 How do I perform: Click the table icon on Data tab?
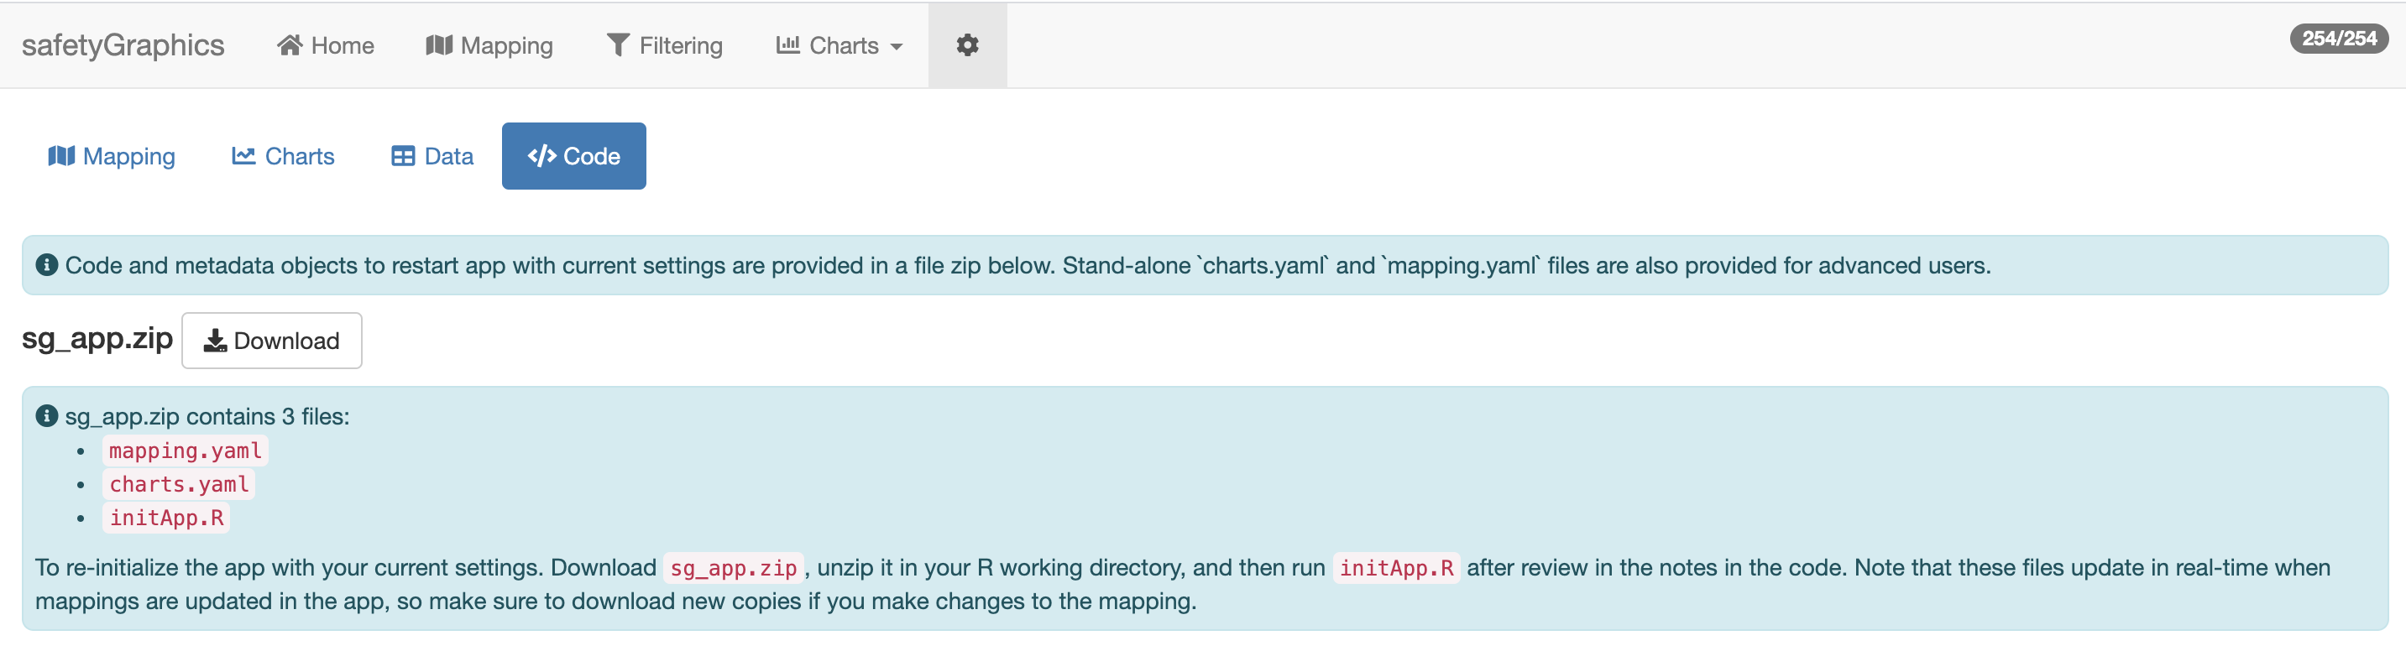403,156
